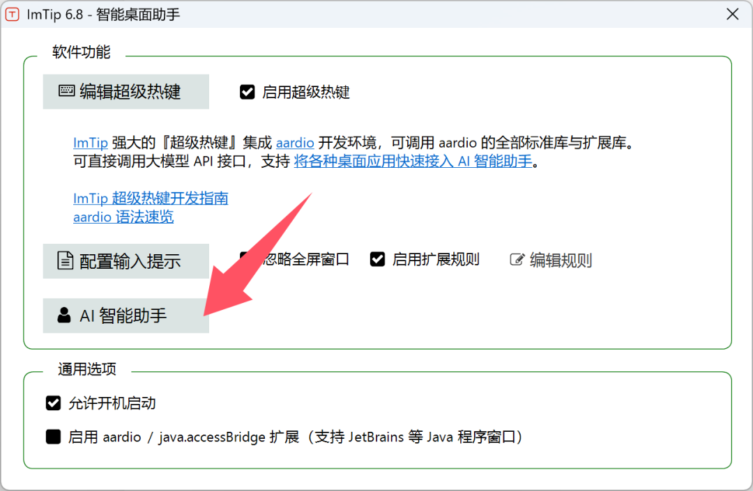Screen dimensions: 753x491
Task: Open aardio 语法速览 link
Action: 123,217
